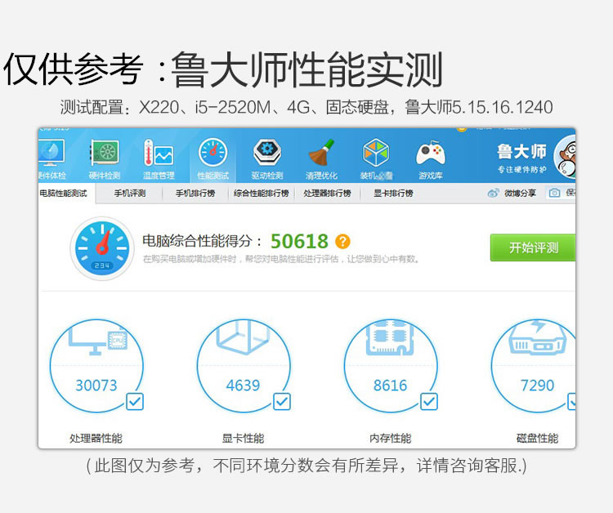This screenshot has height=513, width=613.
Task: Select the 性能测试 performance test icon
Action: tap(213, 153)
